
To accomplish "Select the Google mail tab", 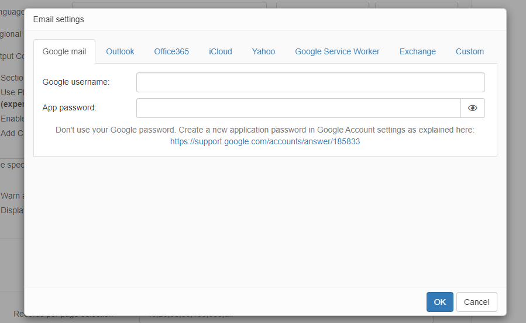I will tap(64, 51).
